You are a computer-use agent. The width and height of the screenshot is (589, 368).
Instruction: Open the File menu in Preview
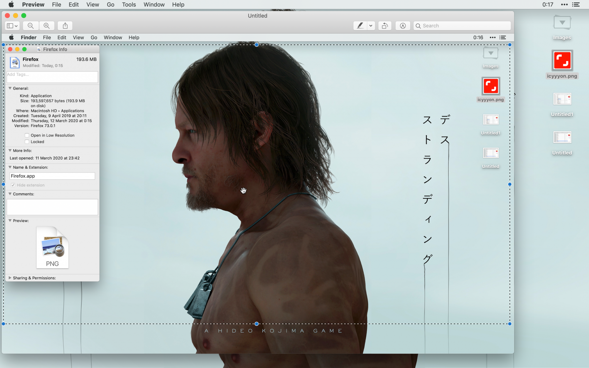(x=57, y=4)
